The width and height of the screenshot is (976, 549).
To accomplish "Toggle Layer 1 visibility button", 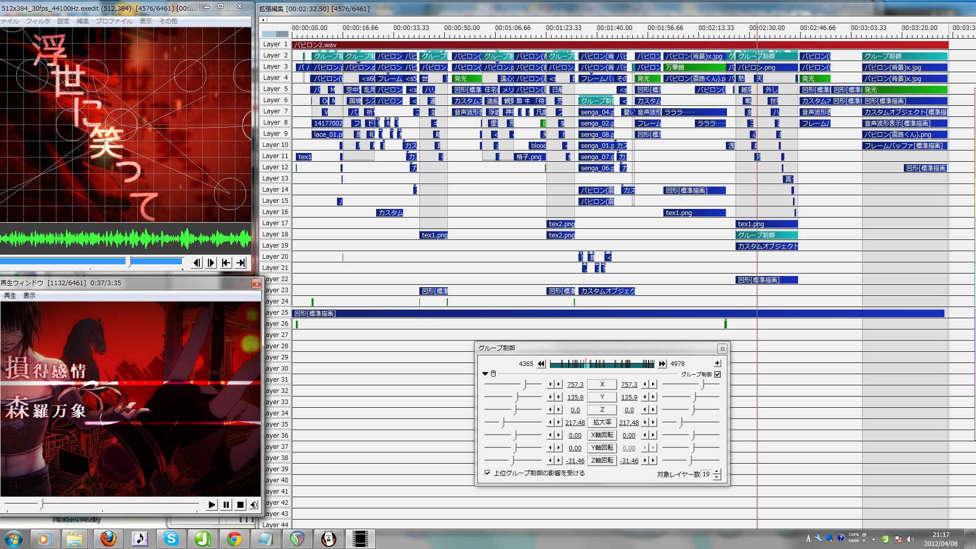I will 275,44.
